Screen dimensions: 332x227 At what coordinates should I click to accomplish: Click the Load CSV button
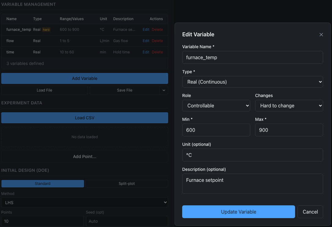coord(85,118)
